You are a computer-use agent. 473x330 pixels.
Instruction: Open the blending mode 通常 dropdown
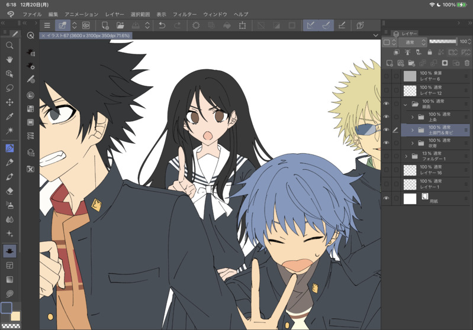tap(413, 42)
